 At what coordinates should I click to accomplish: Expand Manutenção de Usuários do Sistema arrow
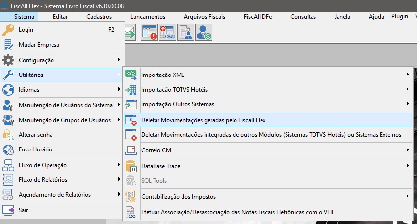coord(119,105)
